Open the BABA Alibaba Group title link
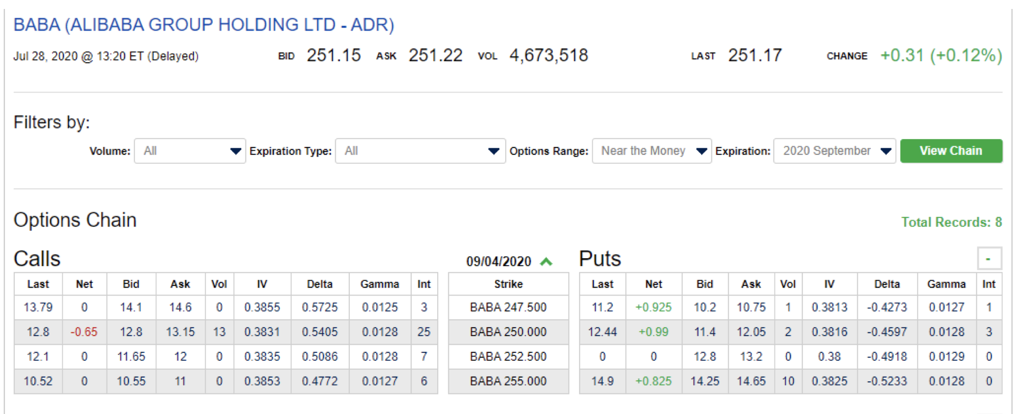 tap(203, 25)
